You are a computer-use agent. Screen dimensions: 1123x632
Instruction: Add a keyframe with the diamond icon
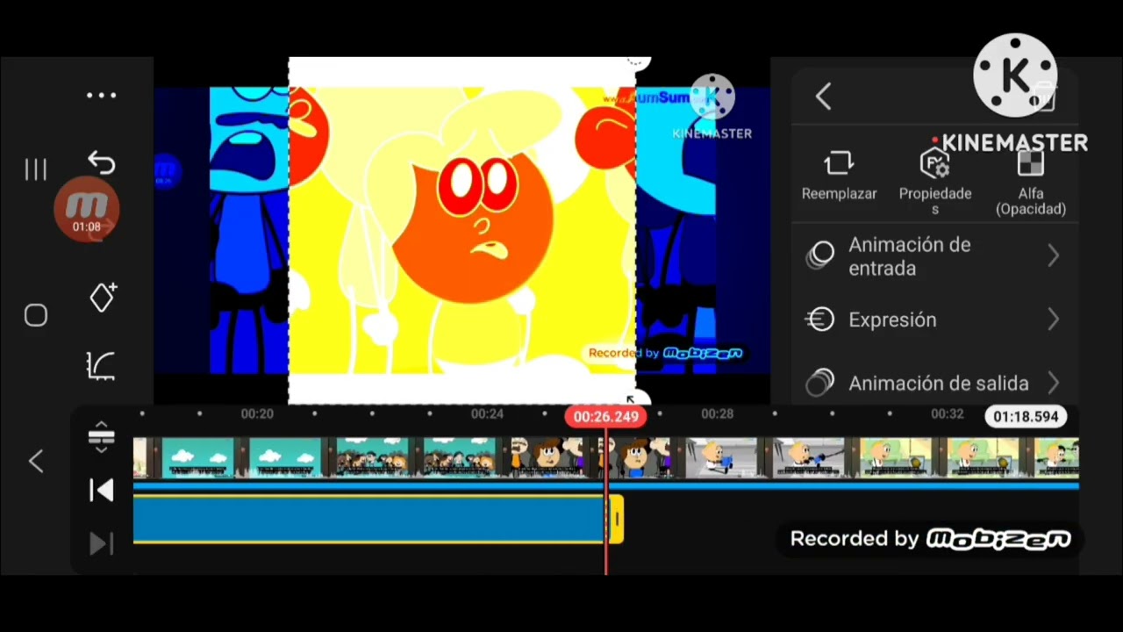103,298
